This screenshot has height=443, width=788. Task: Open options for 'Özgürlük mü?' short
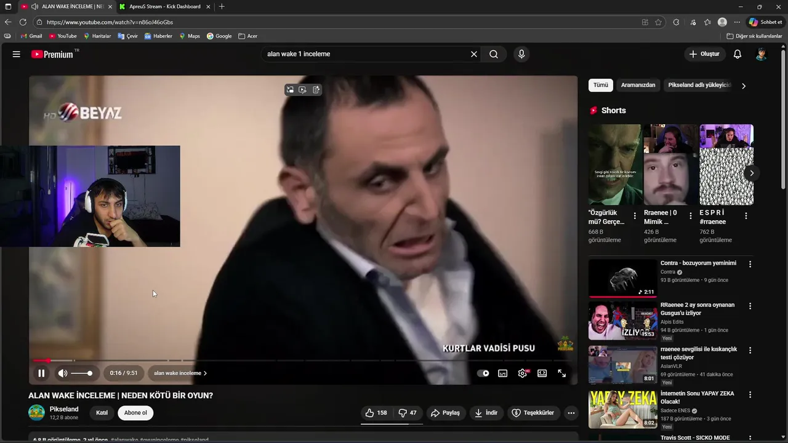(635, 216)
